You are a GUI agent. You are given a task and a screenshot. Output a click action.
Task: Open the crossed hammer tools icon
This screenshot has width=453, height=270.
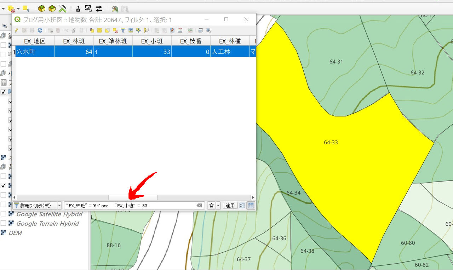click(x=63, y=8)
